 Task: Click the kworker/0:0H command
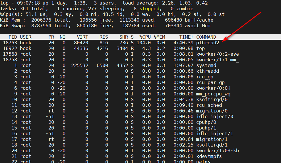[213, 88]
